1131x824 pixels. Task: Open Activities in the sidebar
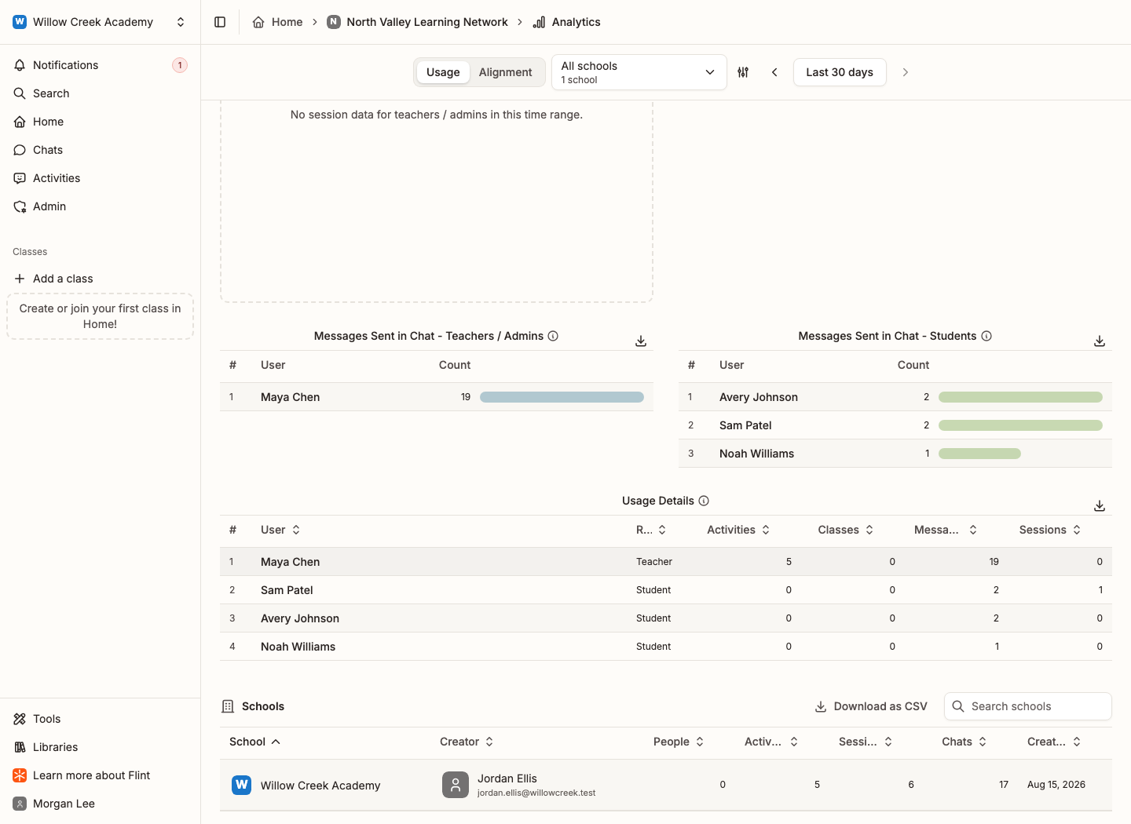[101, 178]
